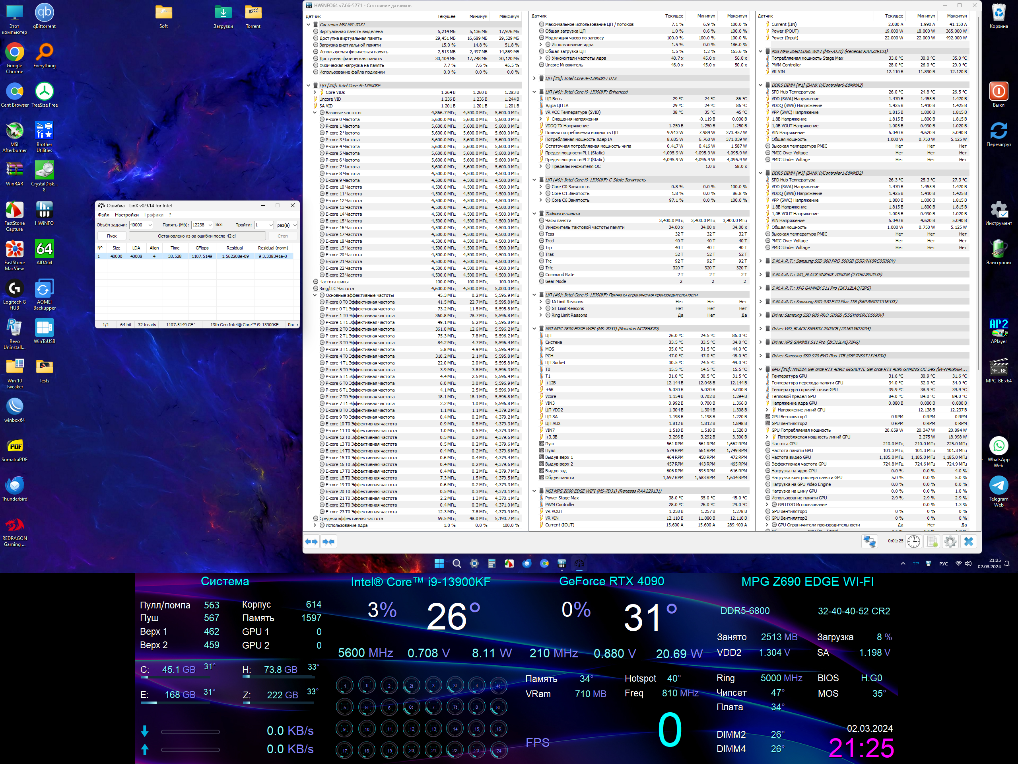This screenshot has width=1018, height=764.
Task: Collapse the Тайминги памяти section
Action: pyautogui.click(x=534, y=214)
